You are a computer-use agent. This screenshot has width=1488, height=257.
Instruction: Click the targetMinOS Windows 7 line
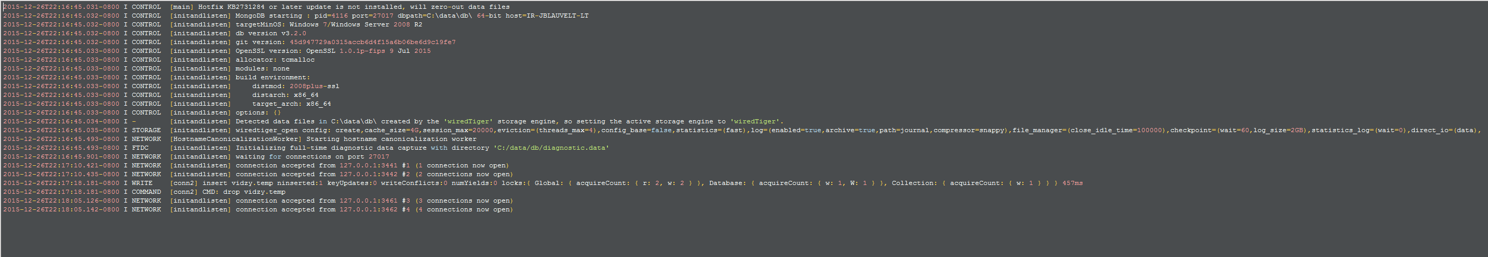click(x=328, y=25)
